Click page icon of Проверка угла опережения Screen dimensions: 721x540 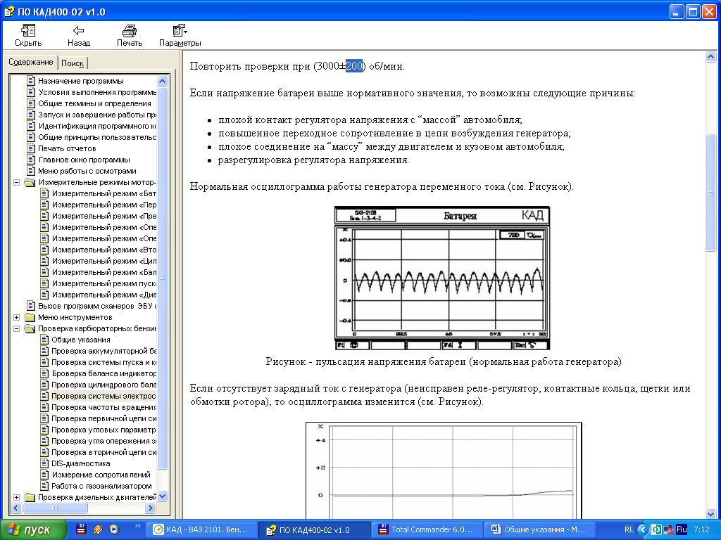(44, 441)
